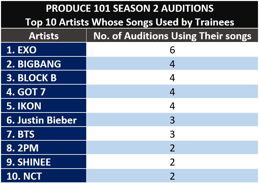Select NCT's audition count value

172,176
